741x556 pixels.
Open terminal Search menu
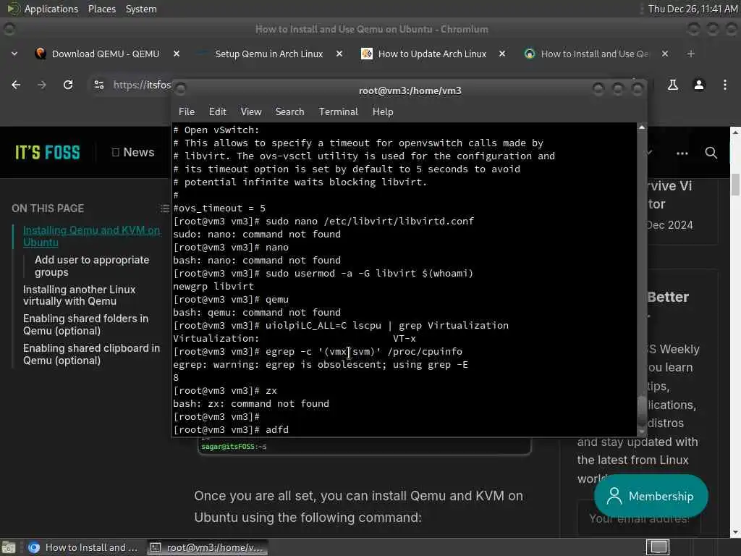pyautogui.click(x=289, y=111)
